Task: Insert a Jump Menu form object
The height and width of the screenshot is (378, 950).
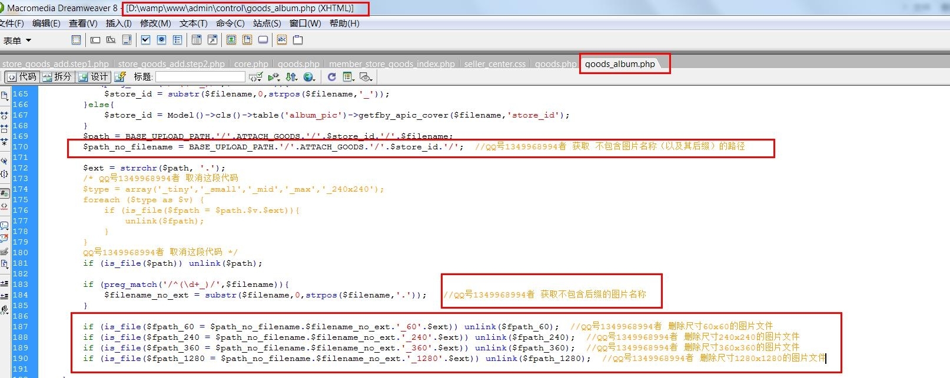Action: [x=212, y=40]
